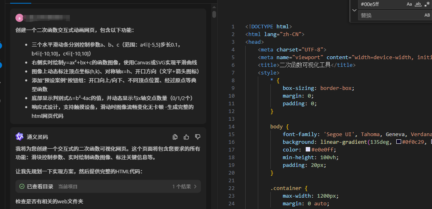The height and width of the screenshot is (209, 432).
Task: Click the 当前项目 label
Action: [x=68, y=187]
